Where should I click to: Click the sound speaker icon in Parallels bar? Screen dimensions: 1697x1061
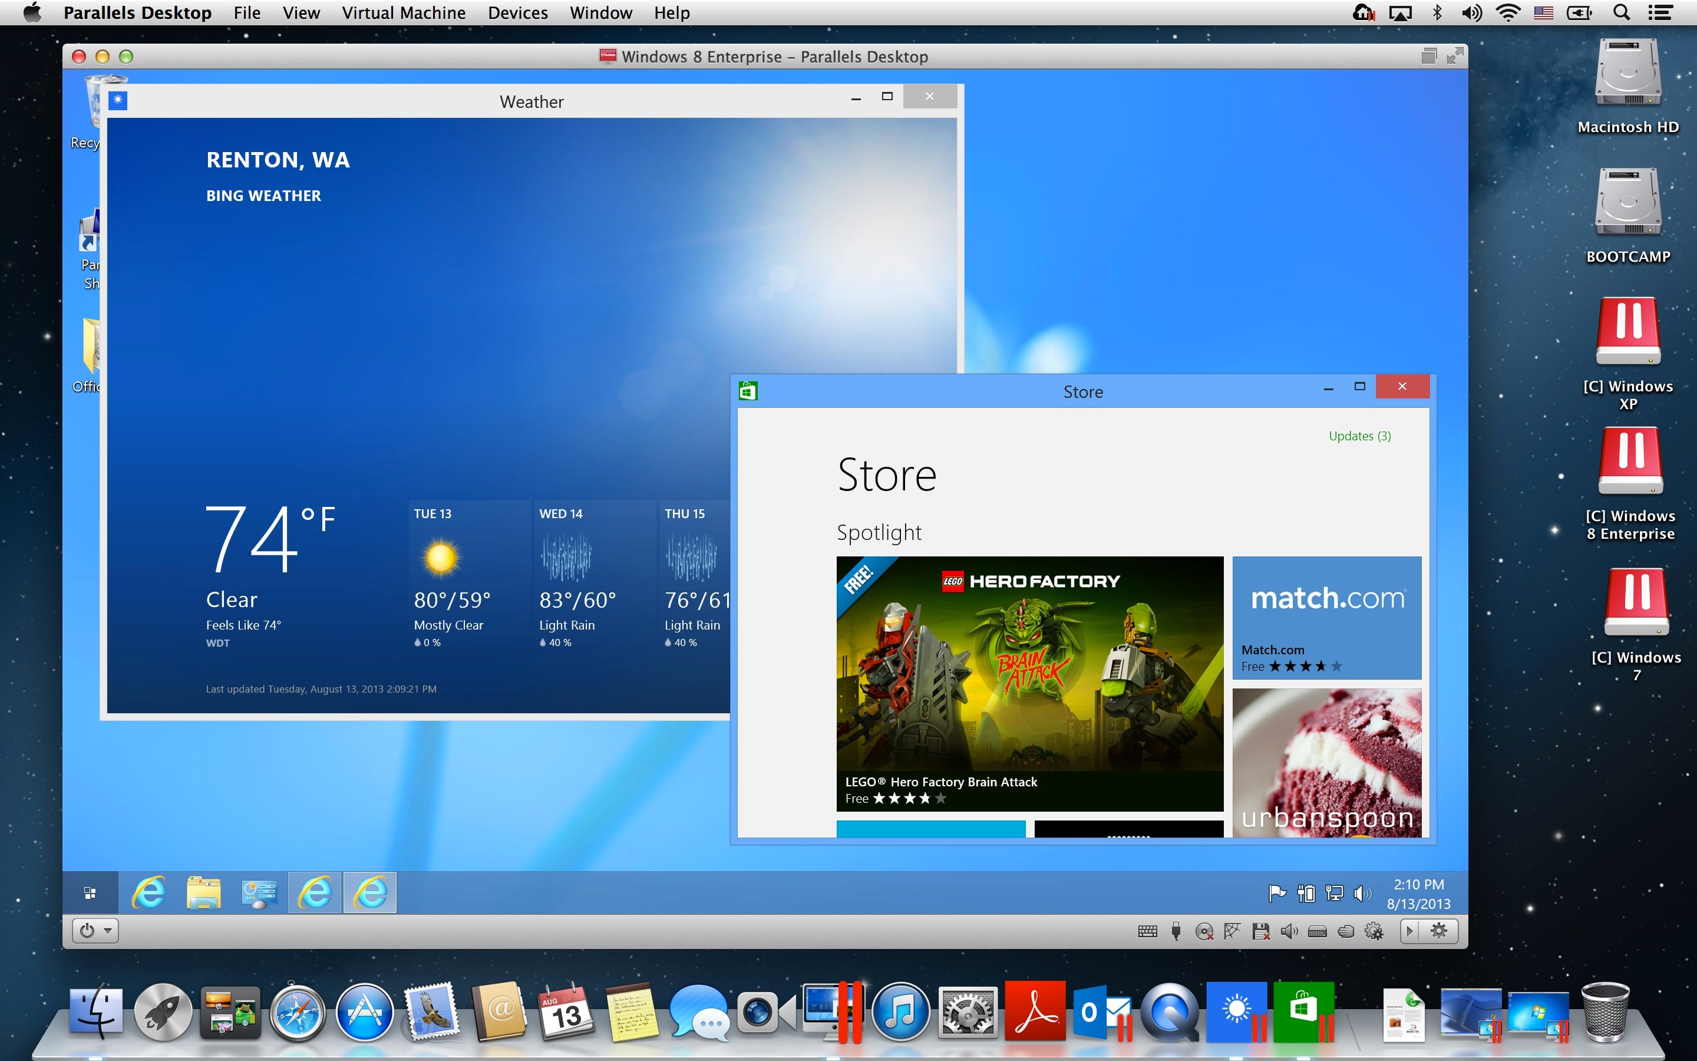coord(1289,931)
